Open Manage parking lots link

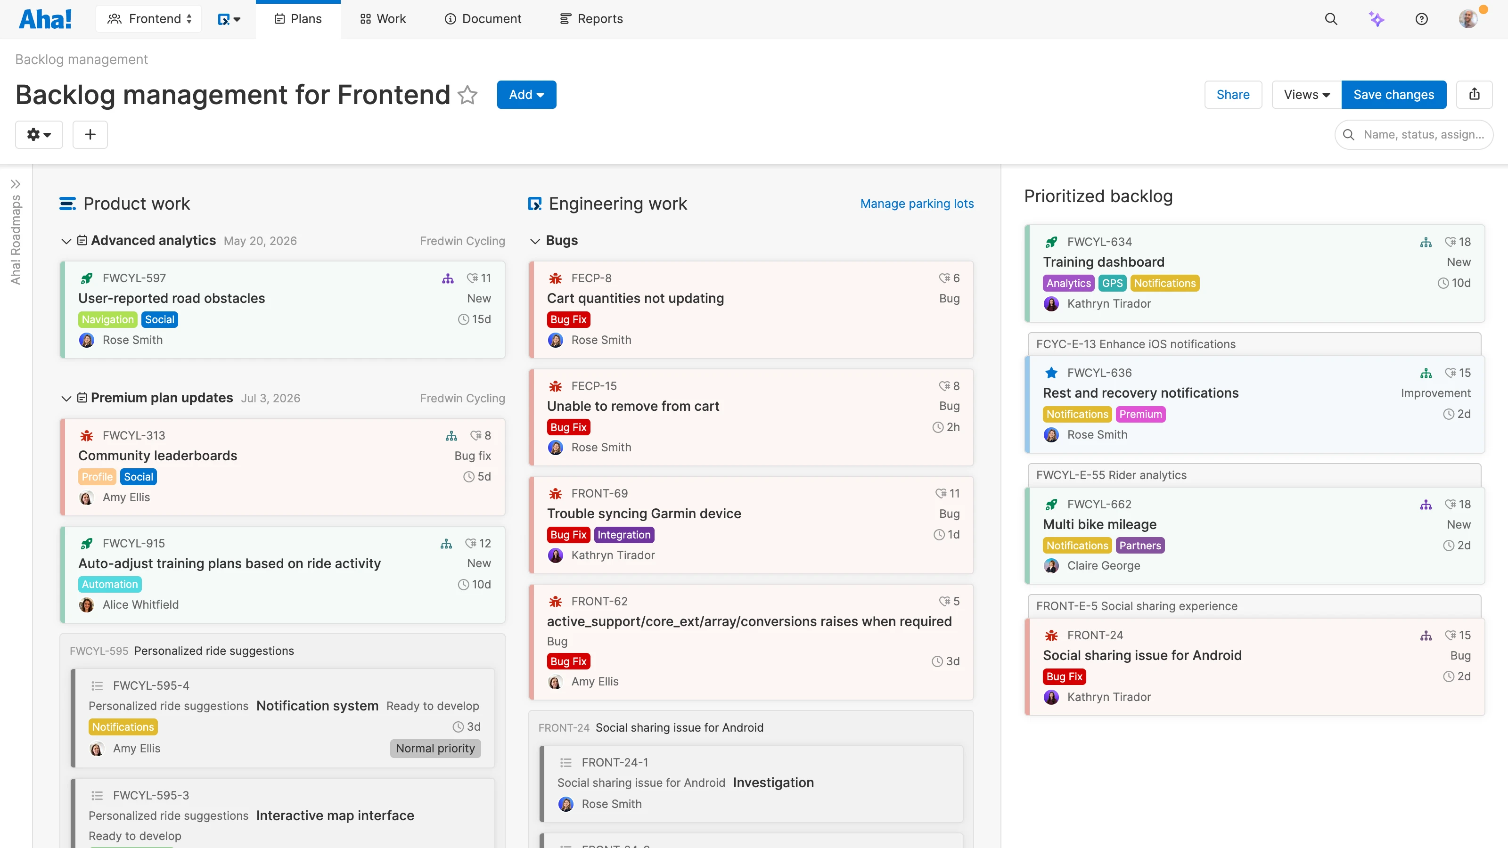917,204
